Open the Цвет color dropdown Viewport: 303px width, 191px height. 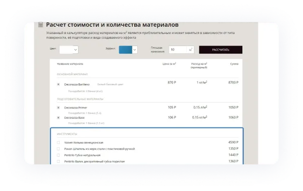coord(69,49)
